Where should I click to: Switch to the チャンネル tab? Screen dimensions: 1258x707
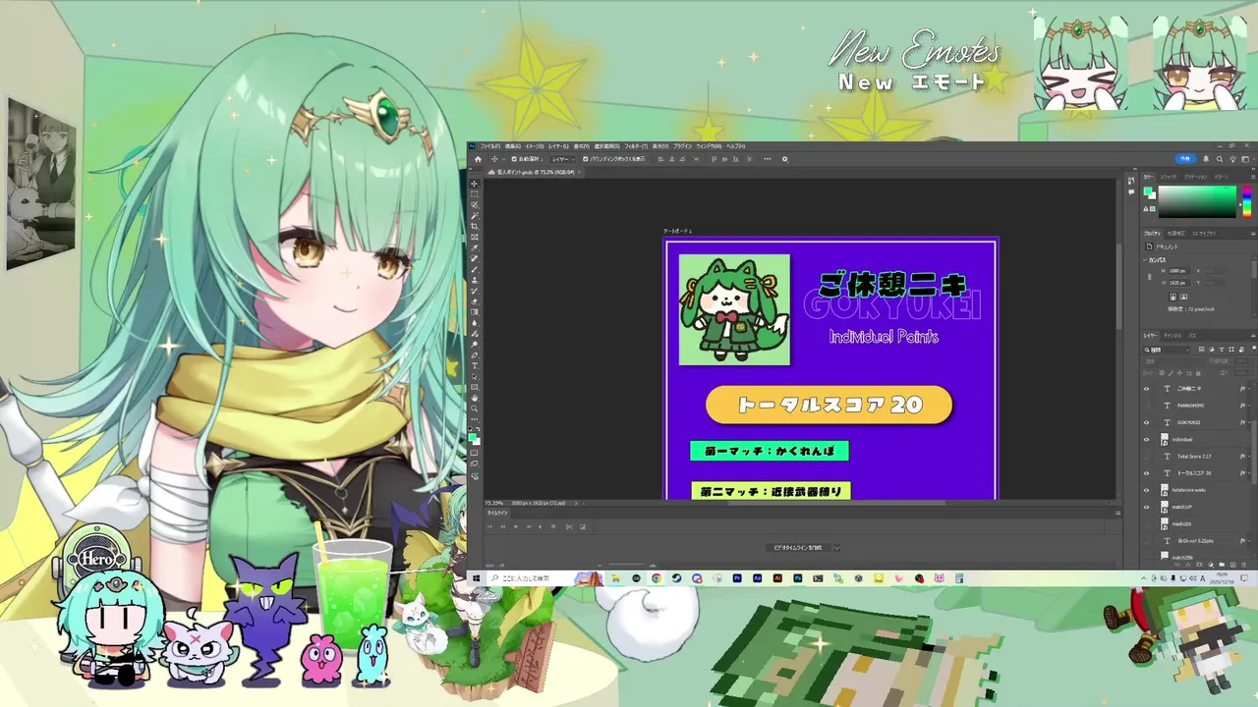(x=1172, y=335)
